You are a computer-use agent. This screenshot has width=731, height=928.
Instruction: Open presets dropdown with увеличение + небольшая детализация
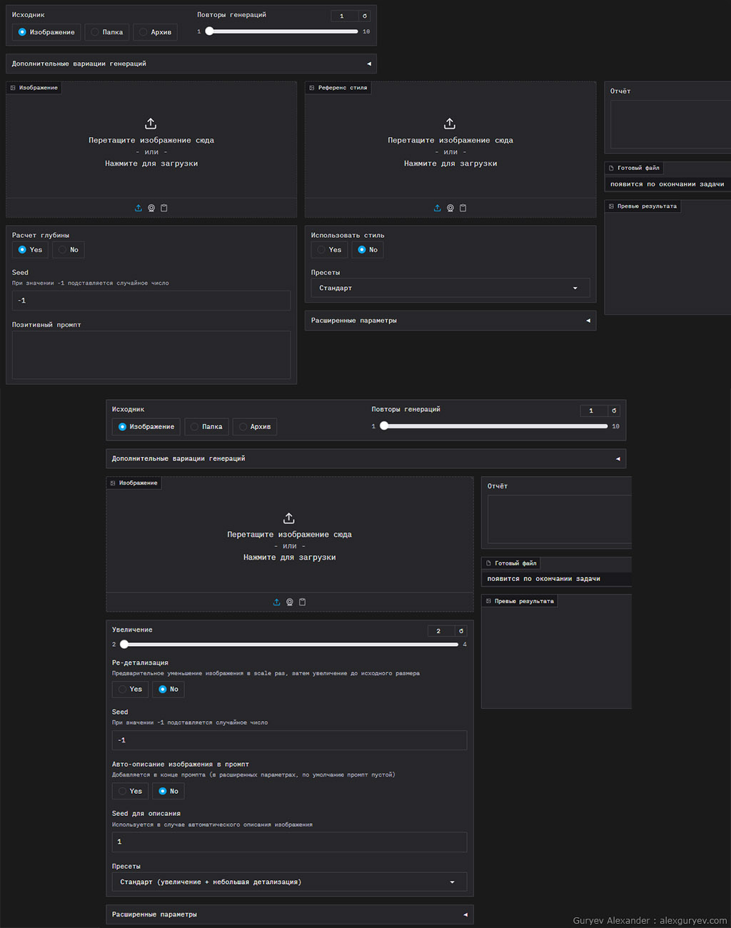(x=289, y=882)
